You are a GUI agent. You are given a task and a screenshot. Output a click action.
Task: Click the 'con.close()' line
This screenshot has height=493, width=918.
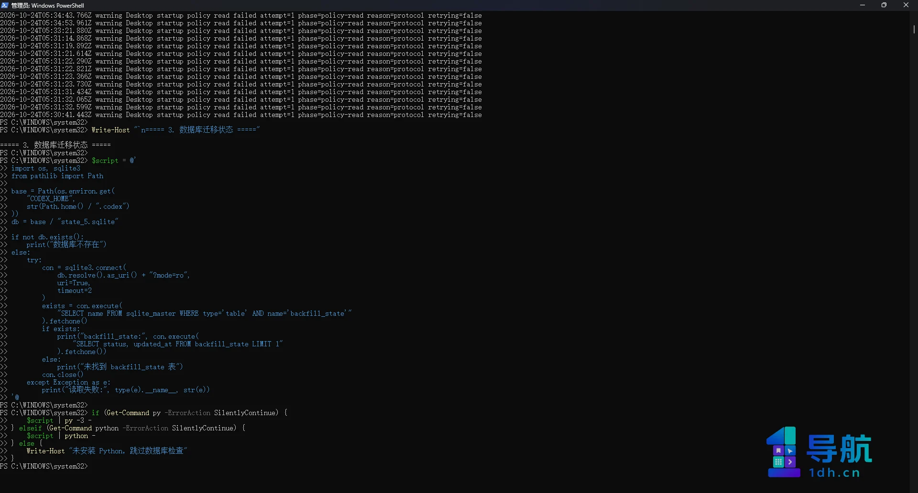tap(63, 375)
